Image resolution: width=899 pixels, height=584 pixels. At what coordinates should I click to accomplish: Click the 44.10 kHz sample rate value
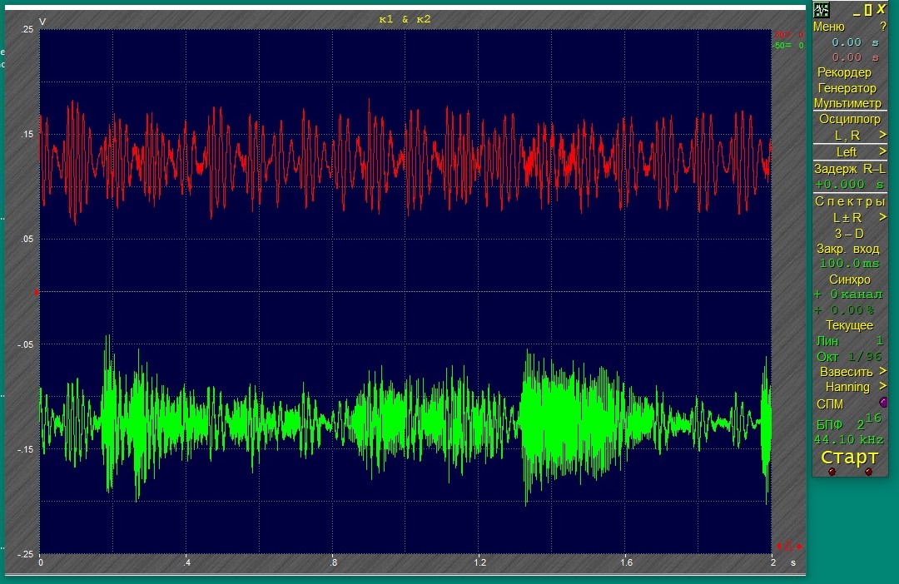pyautogui.click(x=848, y=439)
